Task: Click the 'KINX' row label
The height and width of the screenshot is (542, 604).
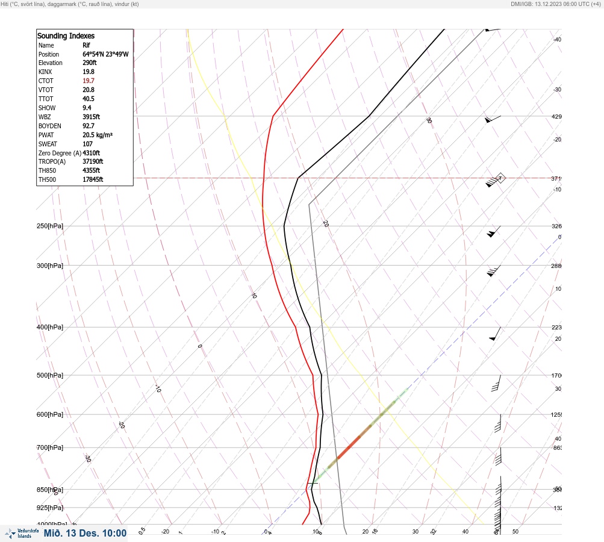Action: click(x=45, y=72)
